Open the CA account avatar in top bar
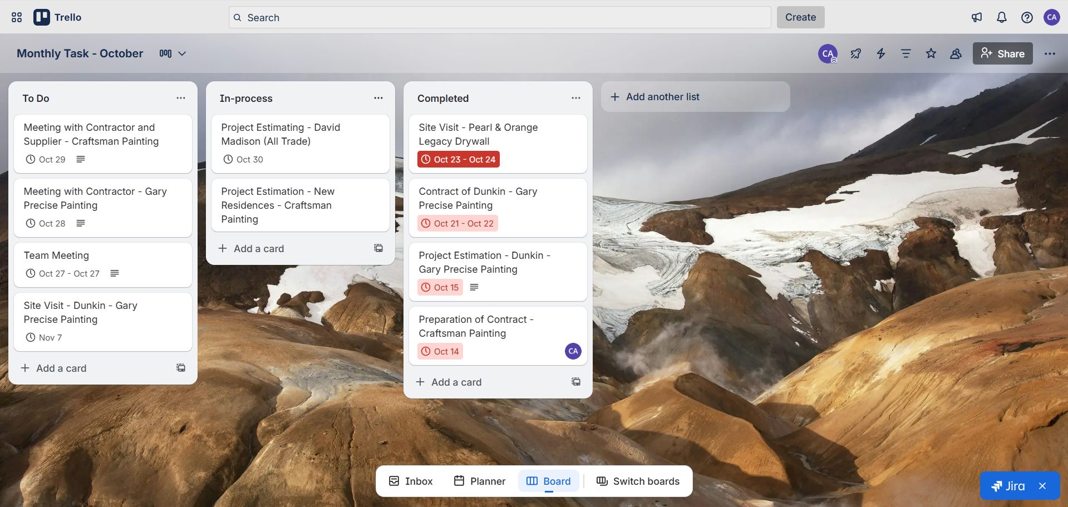Image resolution: width=1068 pixels, height=507 pixels. [x=1052, y=17]
